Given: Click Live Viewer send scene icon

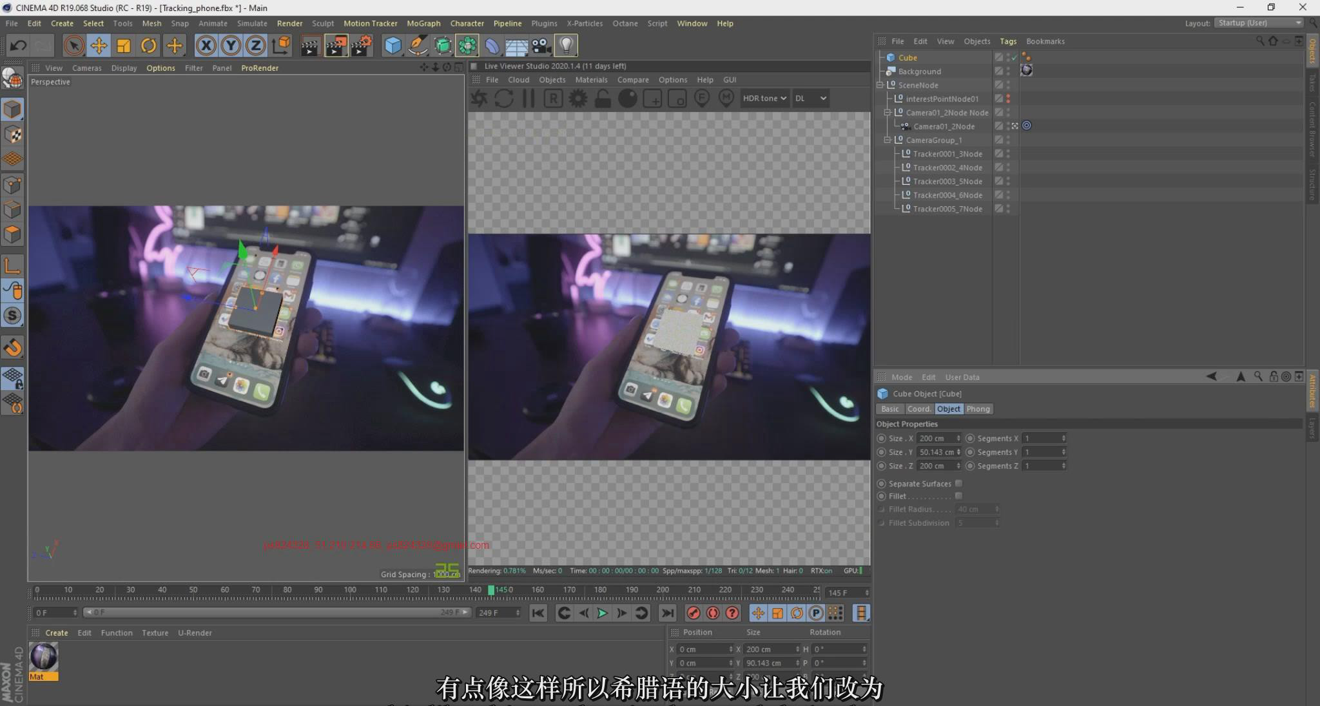Looking at the screenshot, I should coord(479,99).
